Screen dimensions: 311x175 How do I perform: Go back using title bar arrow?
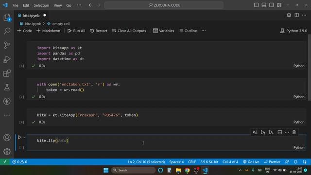[x=91, y=5]
